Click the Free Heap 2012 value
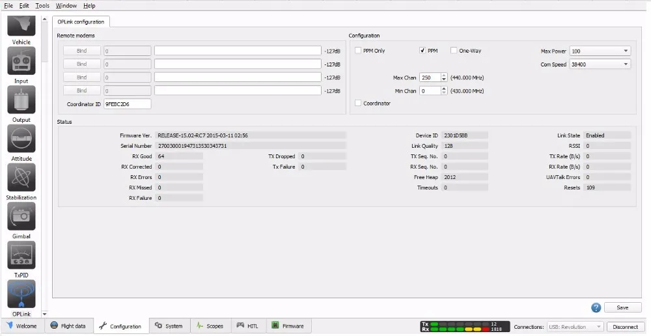Viewport: 651px width, 336px height. 465,177
